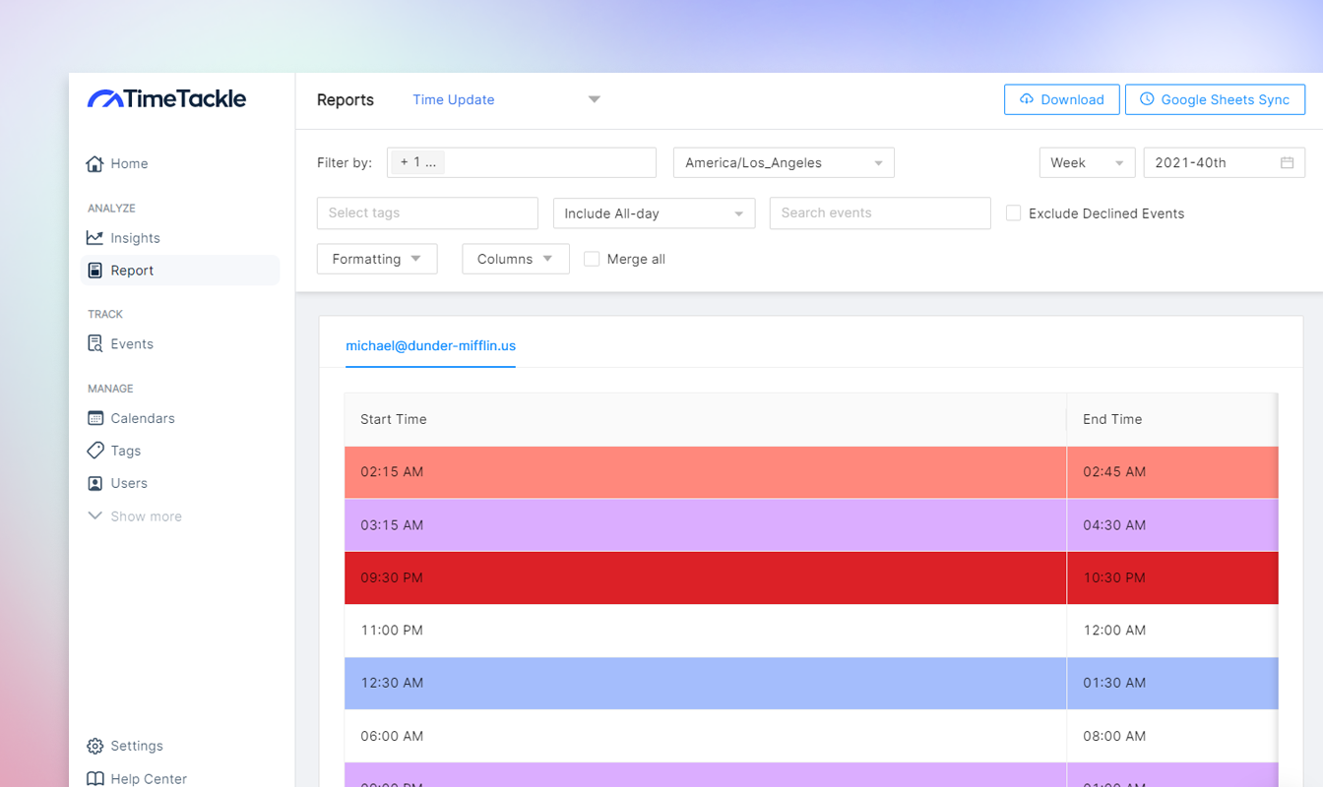The width and height of the screenshot is (1323, 787).
Task: Click the Select tags input field
Action: pos(427,213)
